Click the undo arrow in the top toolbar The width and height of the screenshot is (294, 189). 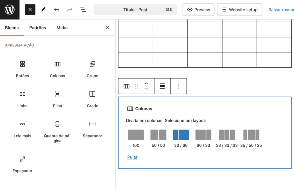[57, 9]
